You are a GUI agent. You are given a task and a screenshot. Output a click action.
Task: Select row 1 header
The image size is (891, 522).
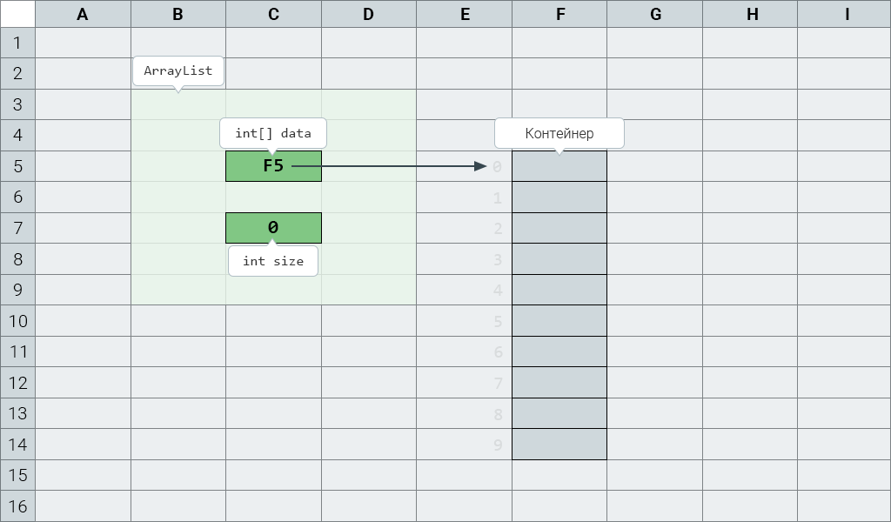(x=17, y=43)
